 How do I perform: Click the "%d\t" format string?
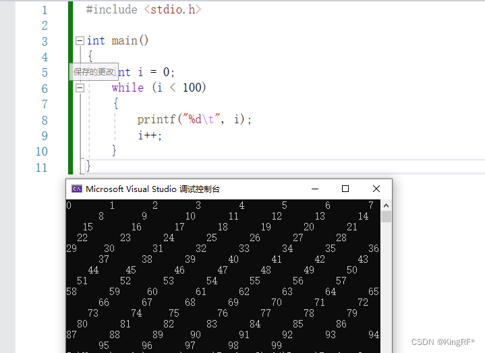[x=202, y=119]
